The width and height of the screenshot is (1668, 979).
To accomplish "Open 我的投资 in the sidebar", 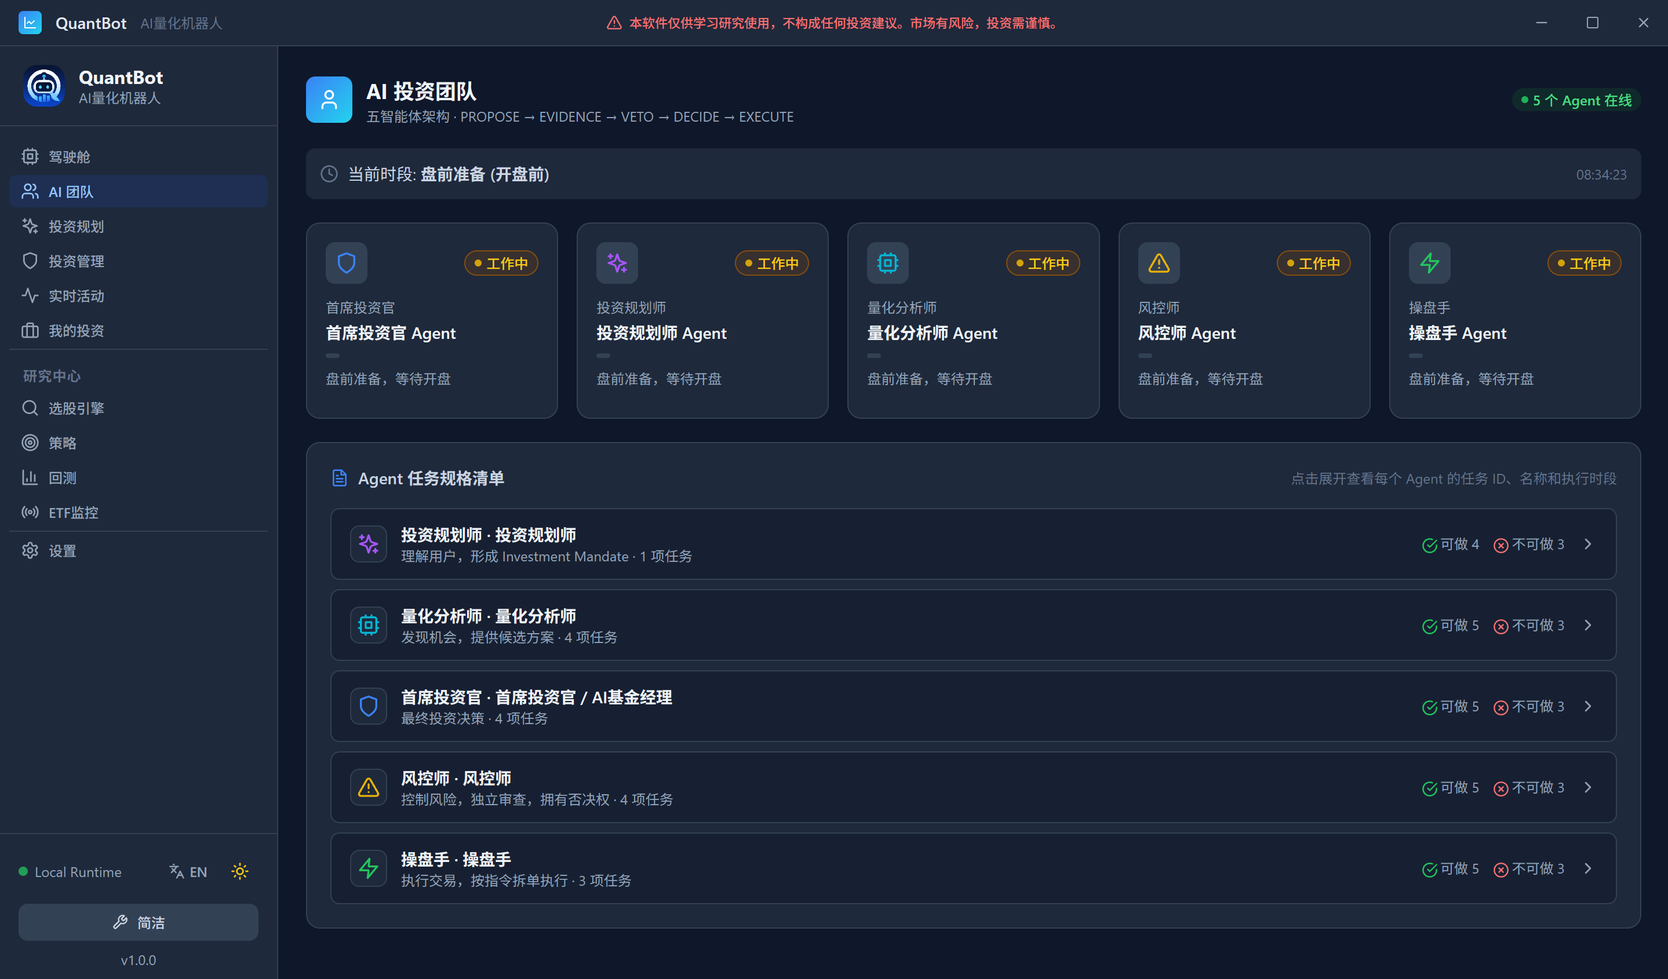I will [139, 330].
